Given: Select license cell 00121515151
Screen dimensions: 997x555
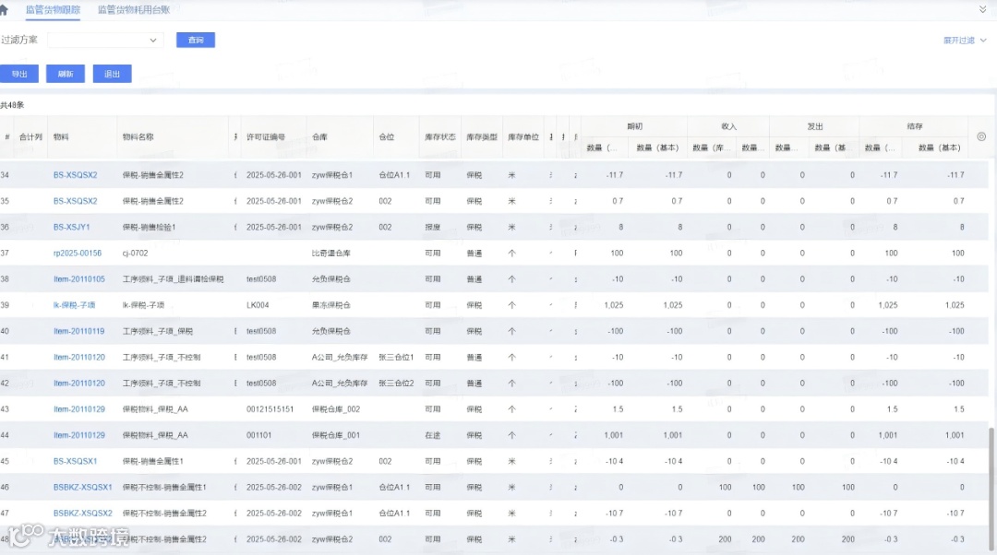Looking at the screenshot, I should click(x=270, y=409).
